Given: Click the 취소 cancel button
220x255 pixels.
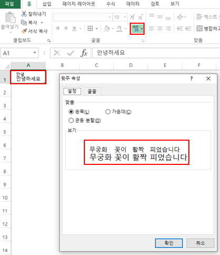Looking at the screenshot, I should 200,243.
